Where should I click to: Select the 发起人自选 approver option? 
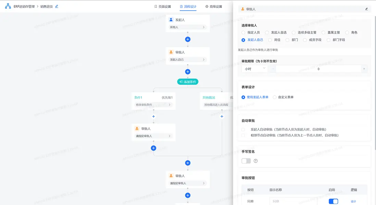(276, 32)
